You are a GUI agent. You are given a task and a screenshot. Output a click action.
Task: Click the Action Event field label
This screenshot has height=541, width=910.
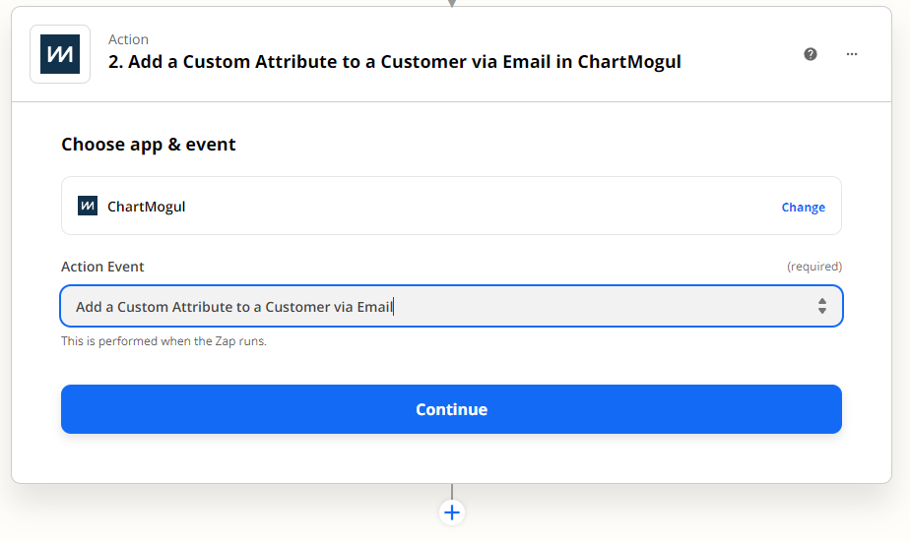click(102, 267)
